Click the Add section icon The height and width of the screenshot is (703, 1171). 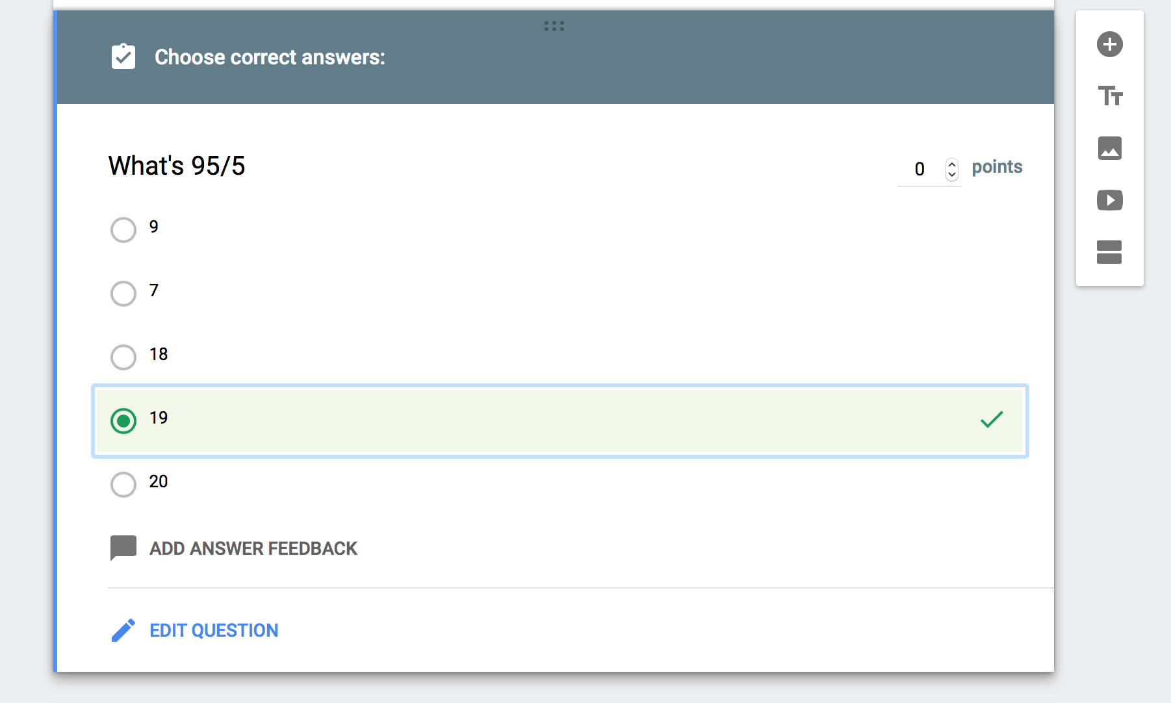click(1109, 252)
